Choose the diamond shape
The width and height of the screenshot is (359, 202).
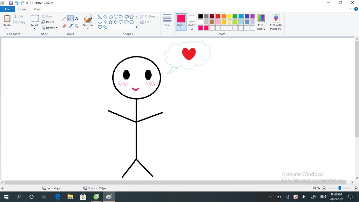pos(105,17)
